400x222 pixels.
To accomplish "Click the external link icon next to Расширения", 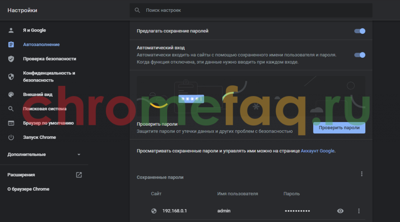I will (79, 175).
